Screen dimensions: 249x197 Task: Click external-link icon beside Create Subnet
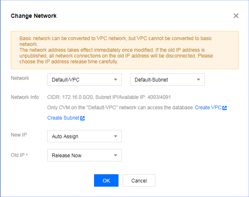[82, 118]
